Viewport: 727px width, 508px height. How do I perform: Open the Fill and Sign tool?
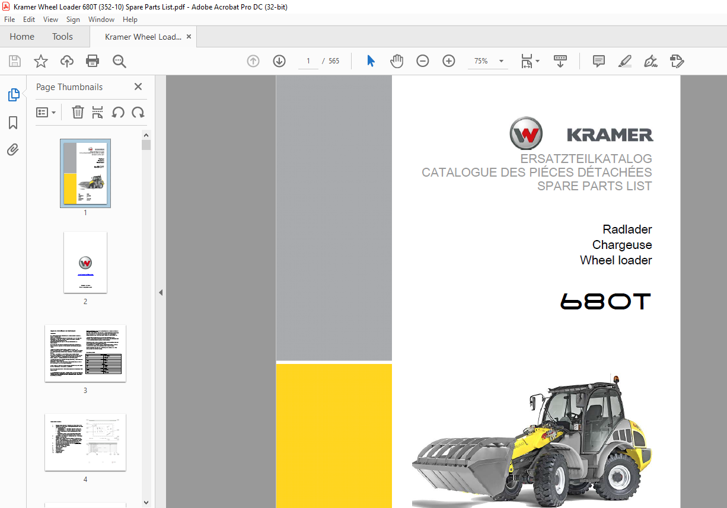pos(651,61)
